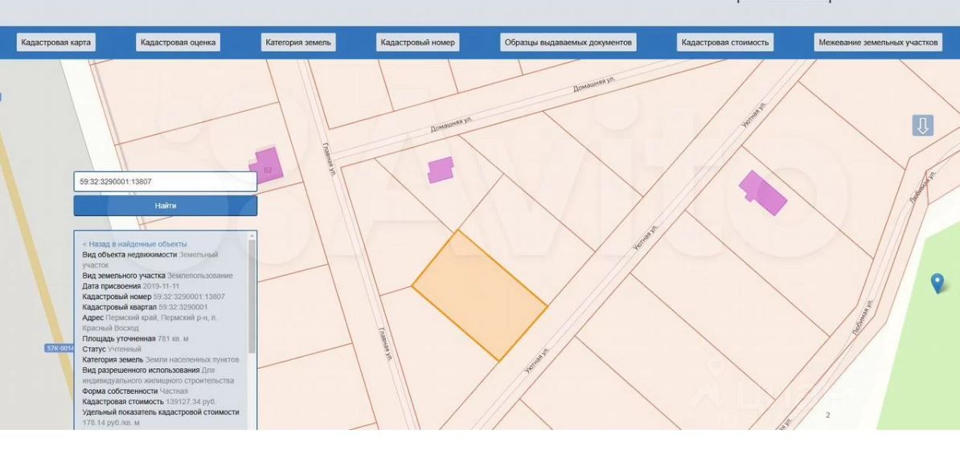Click Площадь уточненная 781 кв. м

tap(135, 338)
